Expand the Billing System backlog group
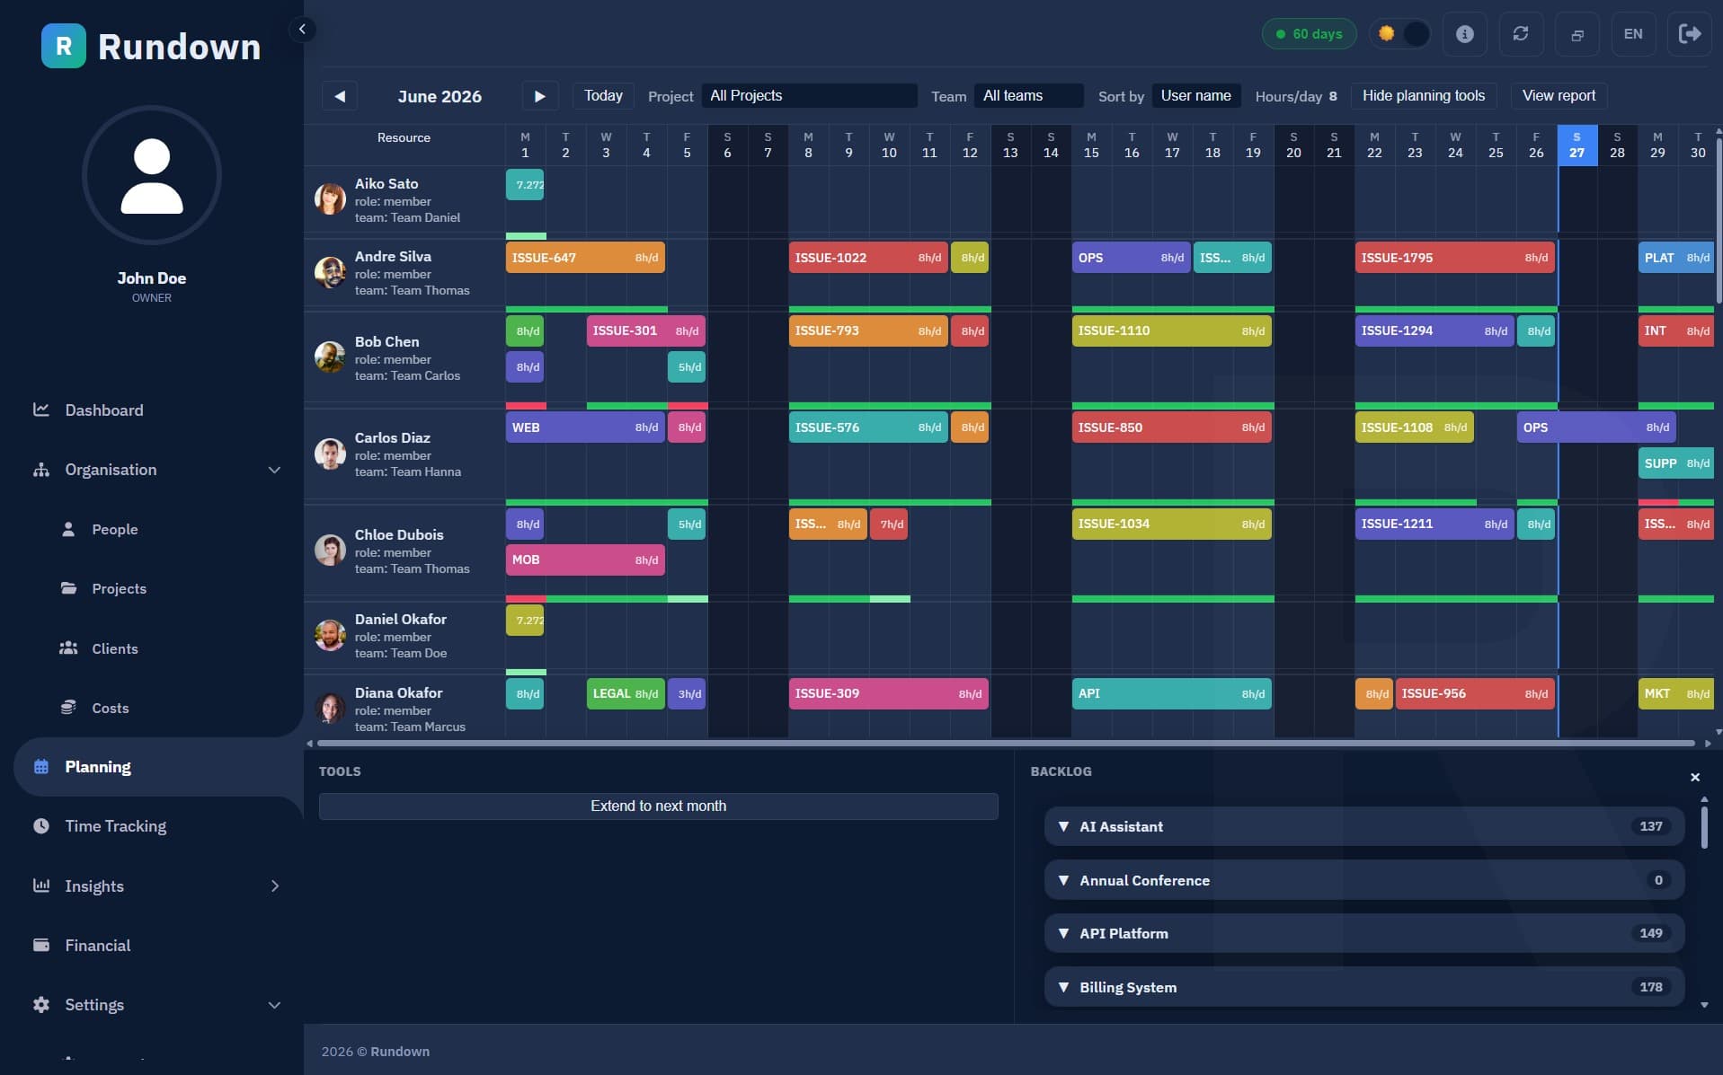 tap(1363, 987)
